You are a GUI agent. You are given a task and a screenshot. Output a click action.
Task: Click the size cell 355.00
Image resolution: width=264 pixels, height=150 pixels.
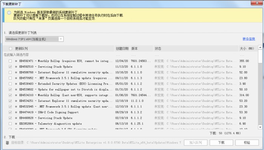point(244,61)
